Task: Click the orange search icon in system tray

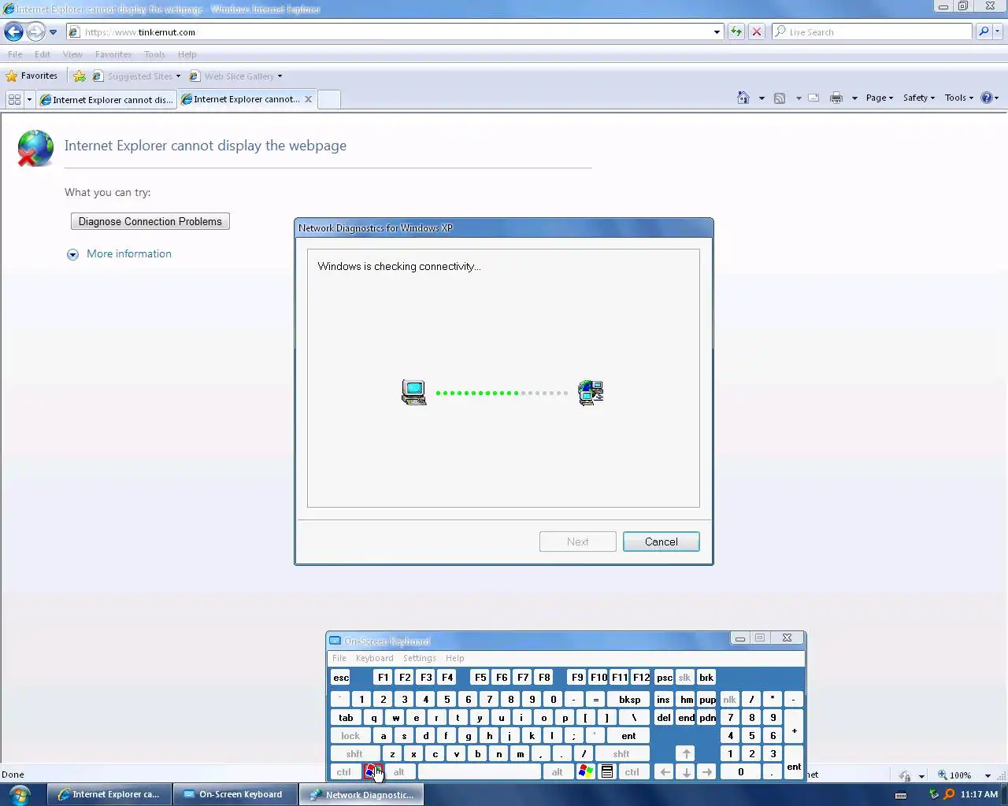Action: point(949,794)
